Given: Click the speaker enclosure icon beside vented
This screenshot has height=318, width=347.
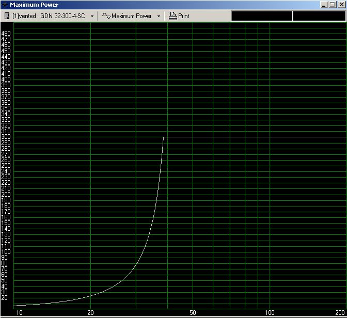Looking at the screenshot, I should (7, 16).
